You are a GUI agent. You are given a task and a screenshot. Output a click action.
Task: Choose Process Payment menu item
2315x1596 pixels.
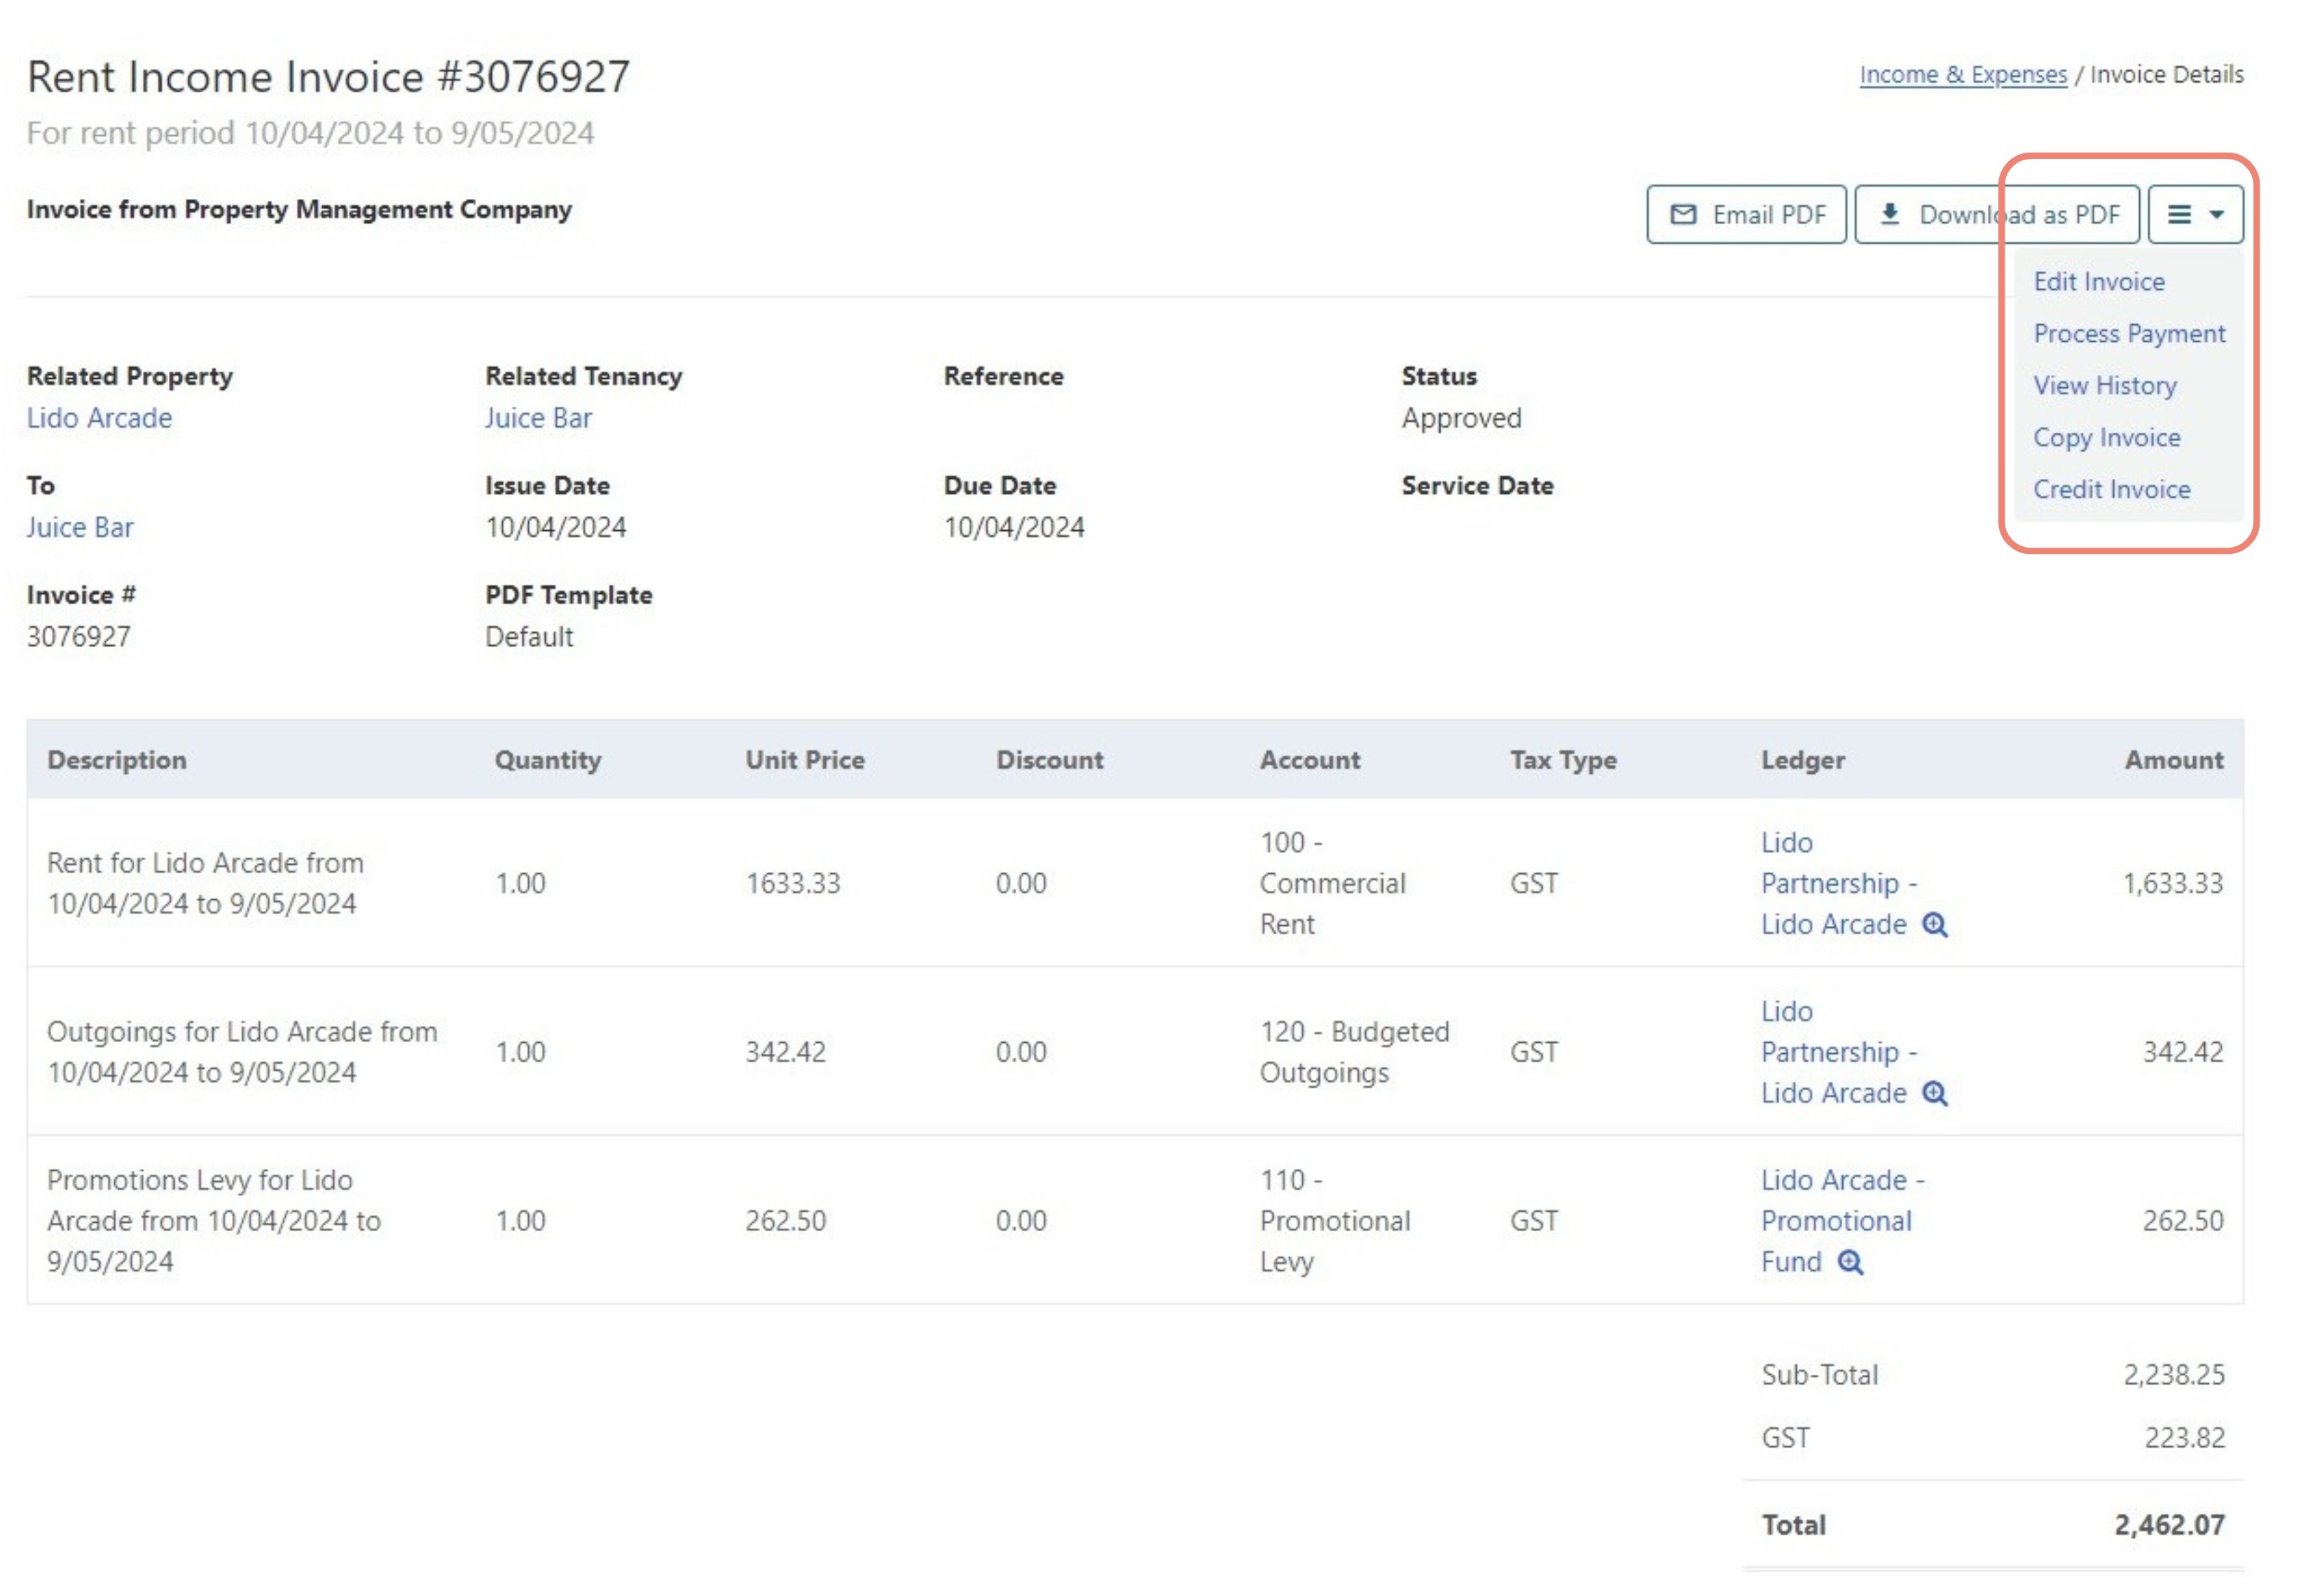click(x=2129, y=334)
